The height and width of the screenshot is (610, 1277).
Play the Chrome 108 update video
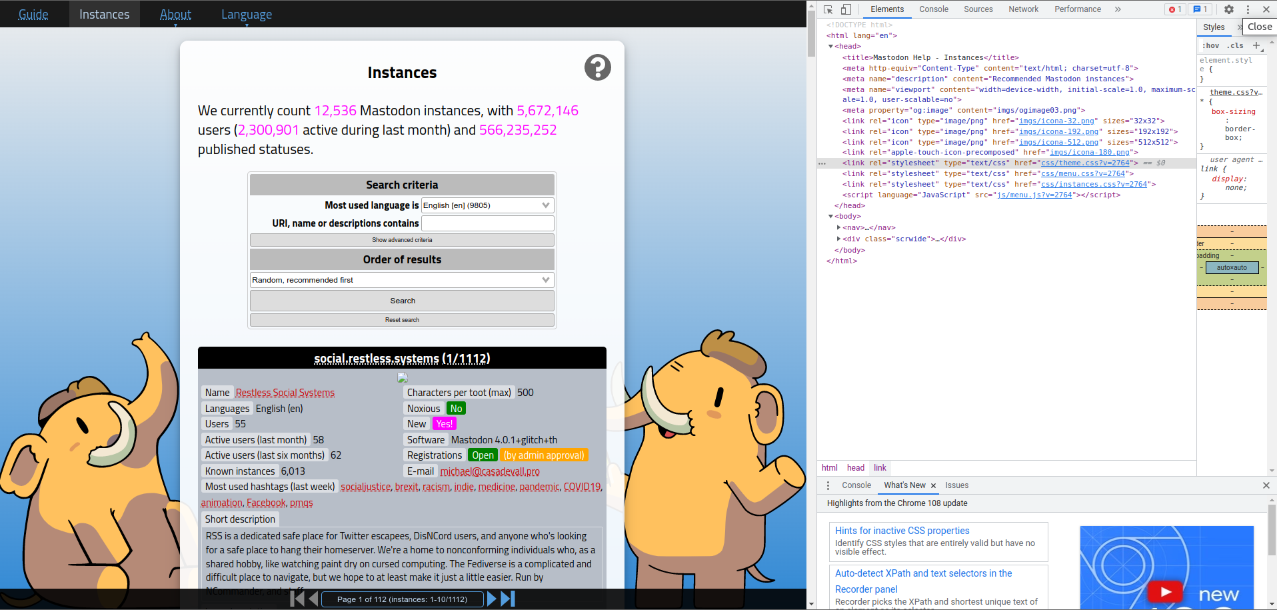click(1165, 591)
